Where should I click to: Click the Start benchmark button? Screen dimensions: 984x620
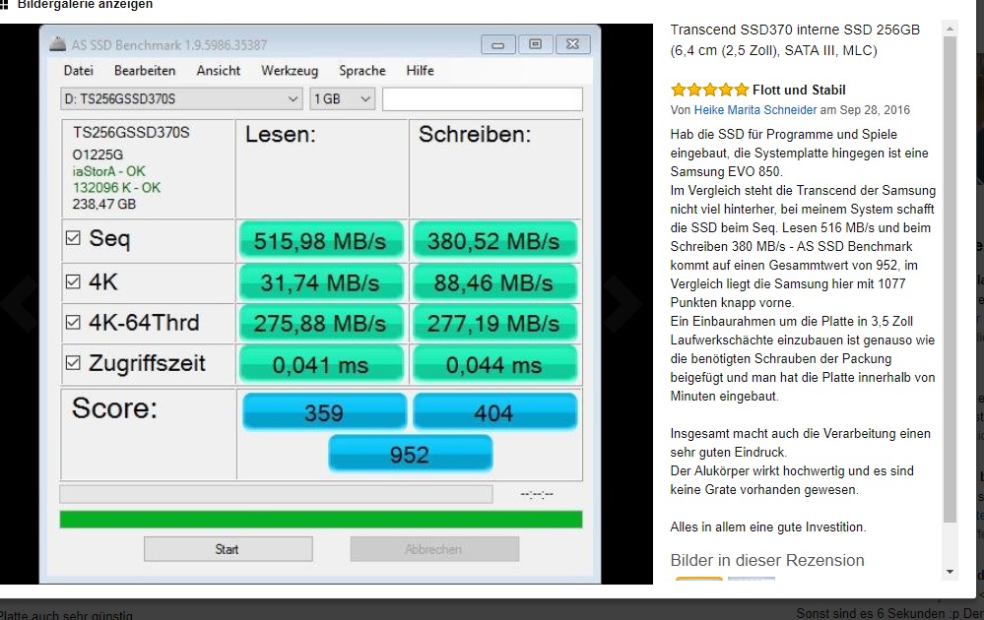tap(228, 549)
